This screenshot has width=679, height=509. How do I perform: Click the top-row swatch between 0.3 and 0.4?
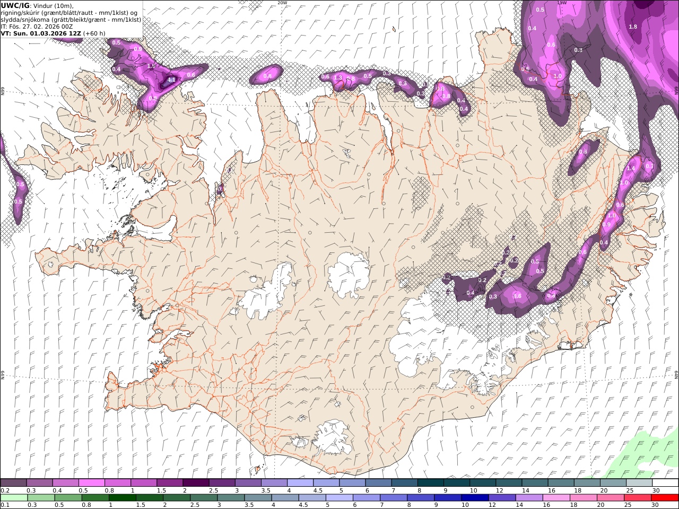[40, 483]
